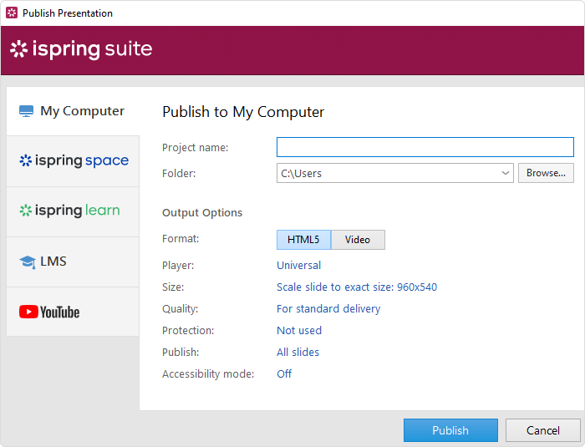Open the Scale slide to exact size link
Screen dimensions: 585x447
[357, 287]
